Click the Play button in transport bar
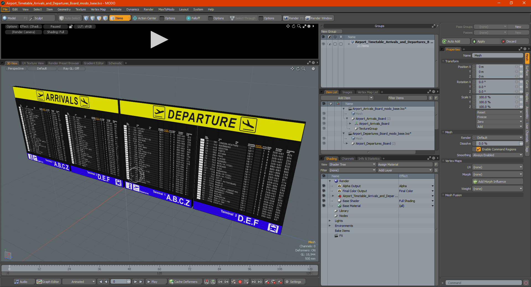Screen dimensions: 531x287 pyautogui.click(x=156, y=282)
